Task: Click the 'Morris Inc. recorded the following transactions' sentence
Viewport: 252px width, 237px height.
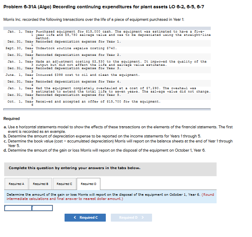Action: 94,20
